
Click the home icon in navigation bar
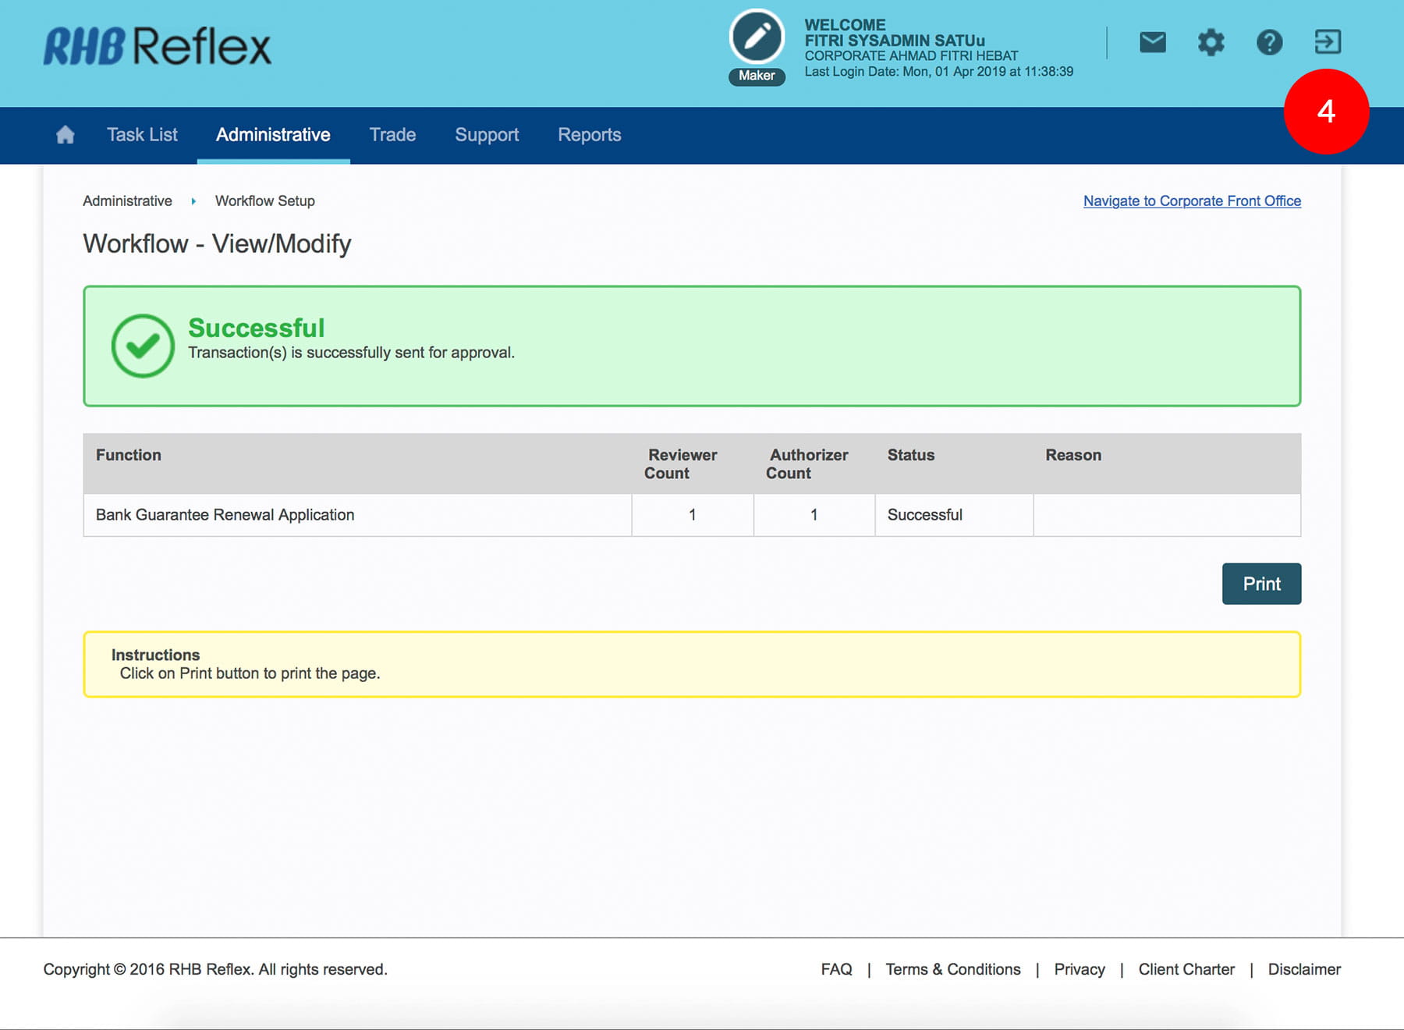click(66, 135)
